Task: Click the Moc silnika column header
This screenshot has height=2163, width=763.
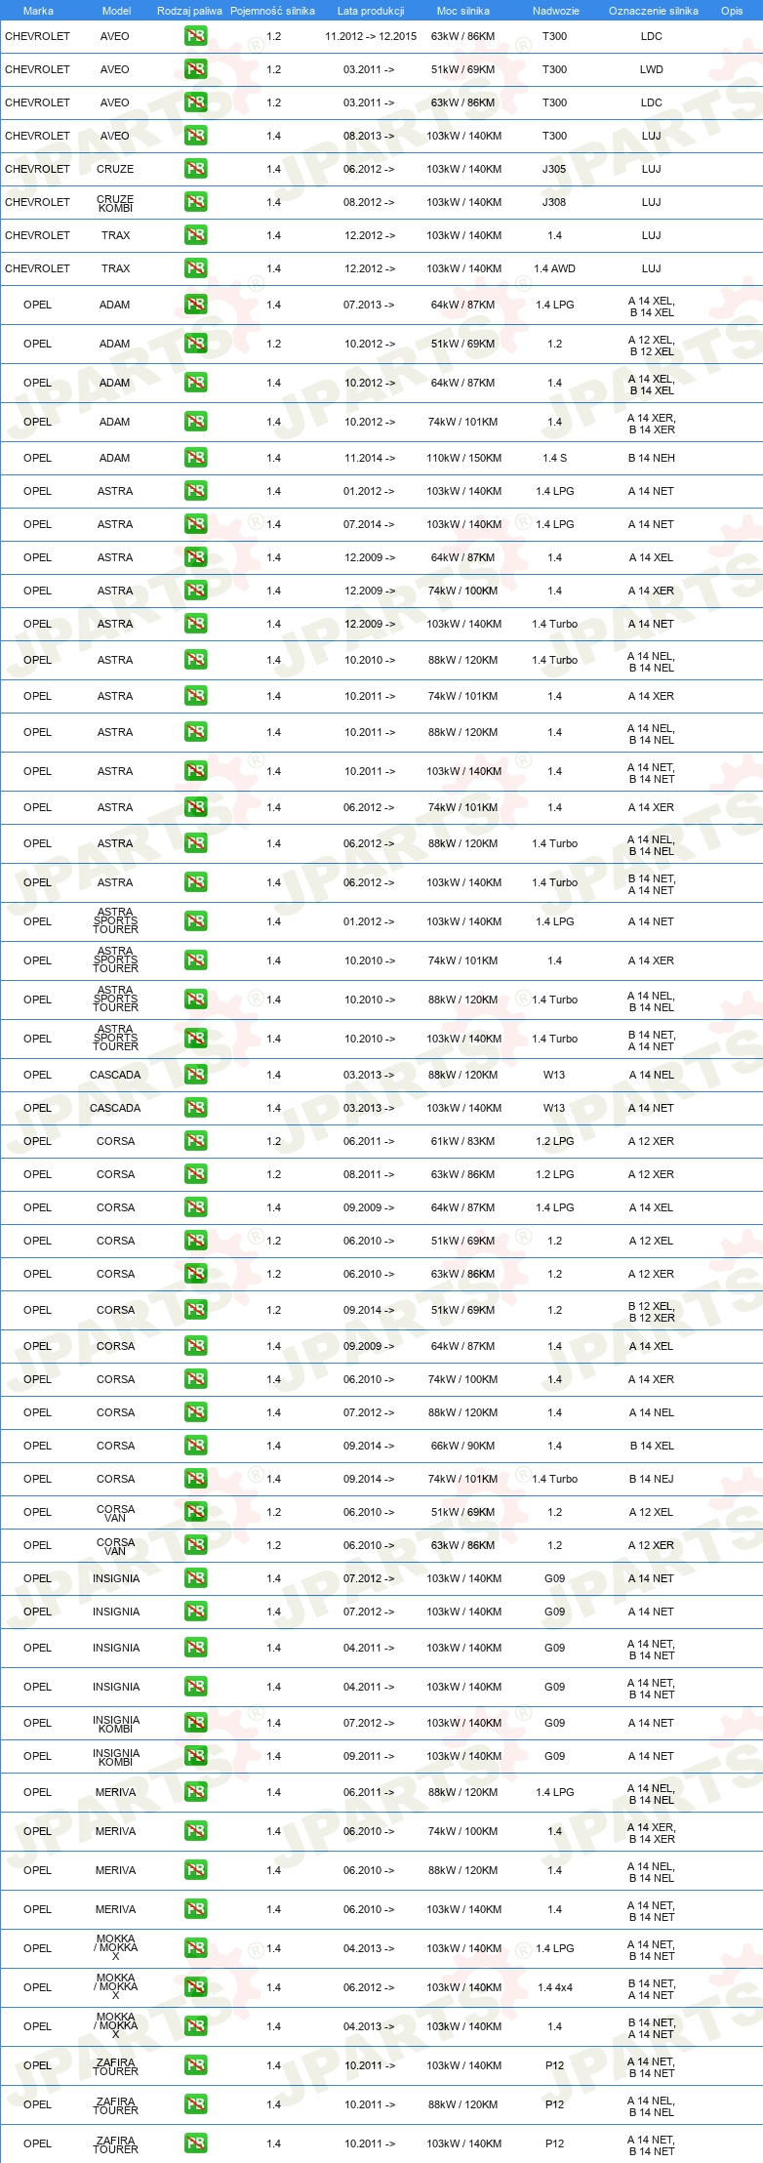Action: (x=463, y=11)
